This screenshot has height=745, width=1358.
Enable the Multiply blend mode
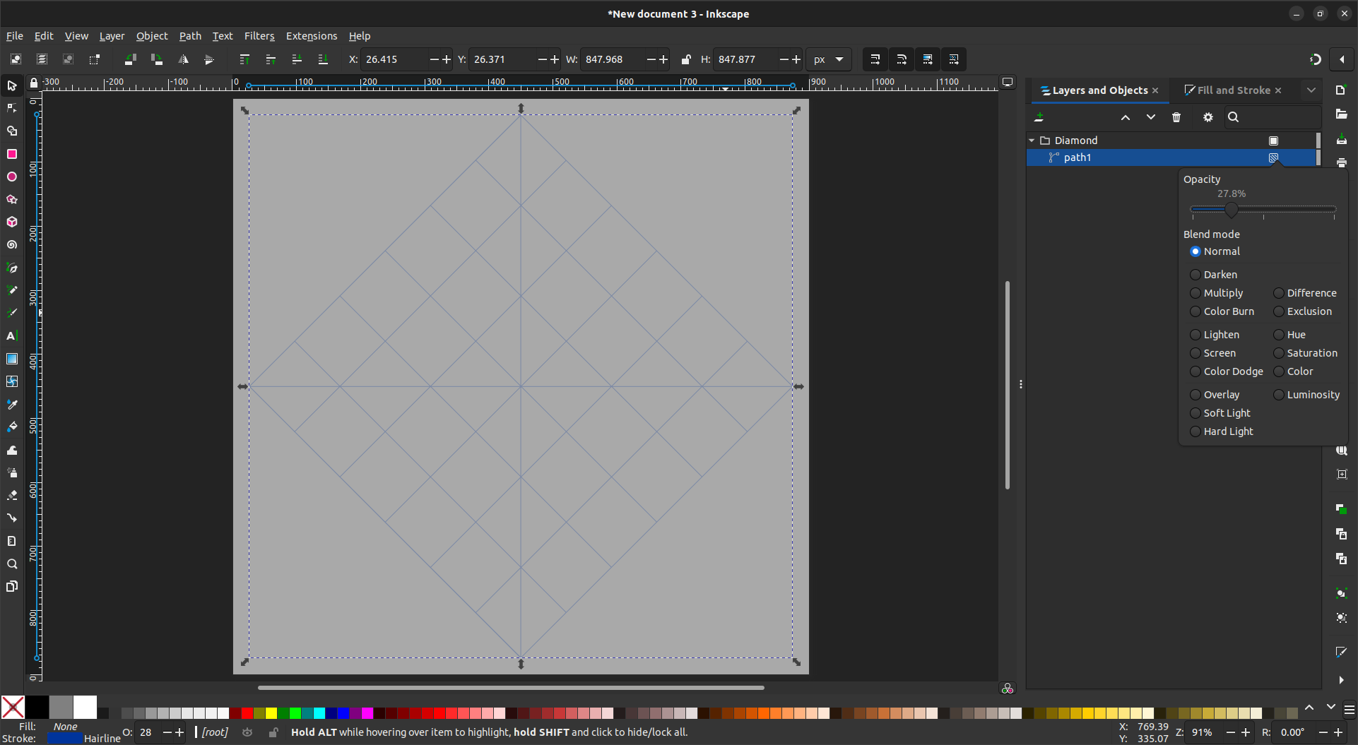[x=1195, y=292]
